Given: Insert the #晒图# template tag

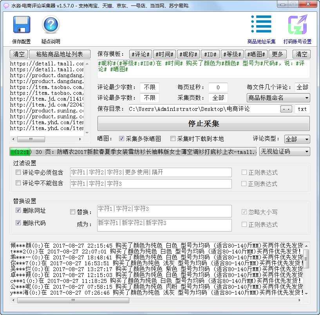Looking at the screenshot, I should 256,54.
